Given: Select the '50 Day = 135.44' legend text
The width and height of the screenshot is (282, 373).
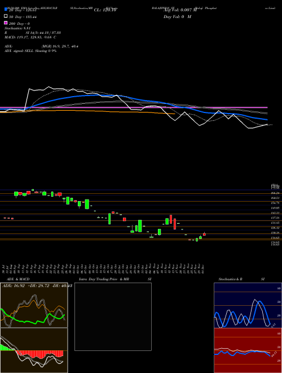Looking at the screenshot, I should [x=23, y=17].
